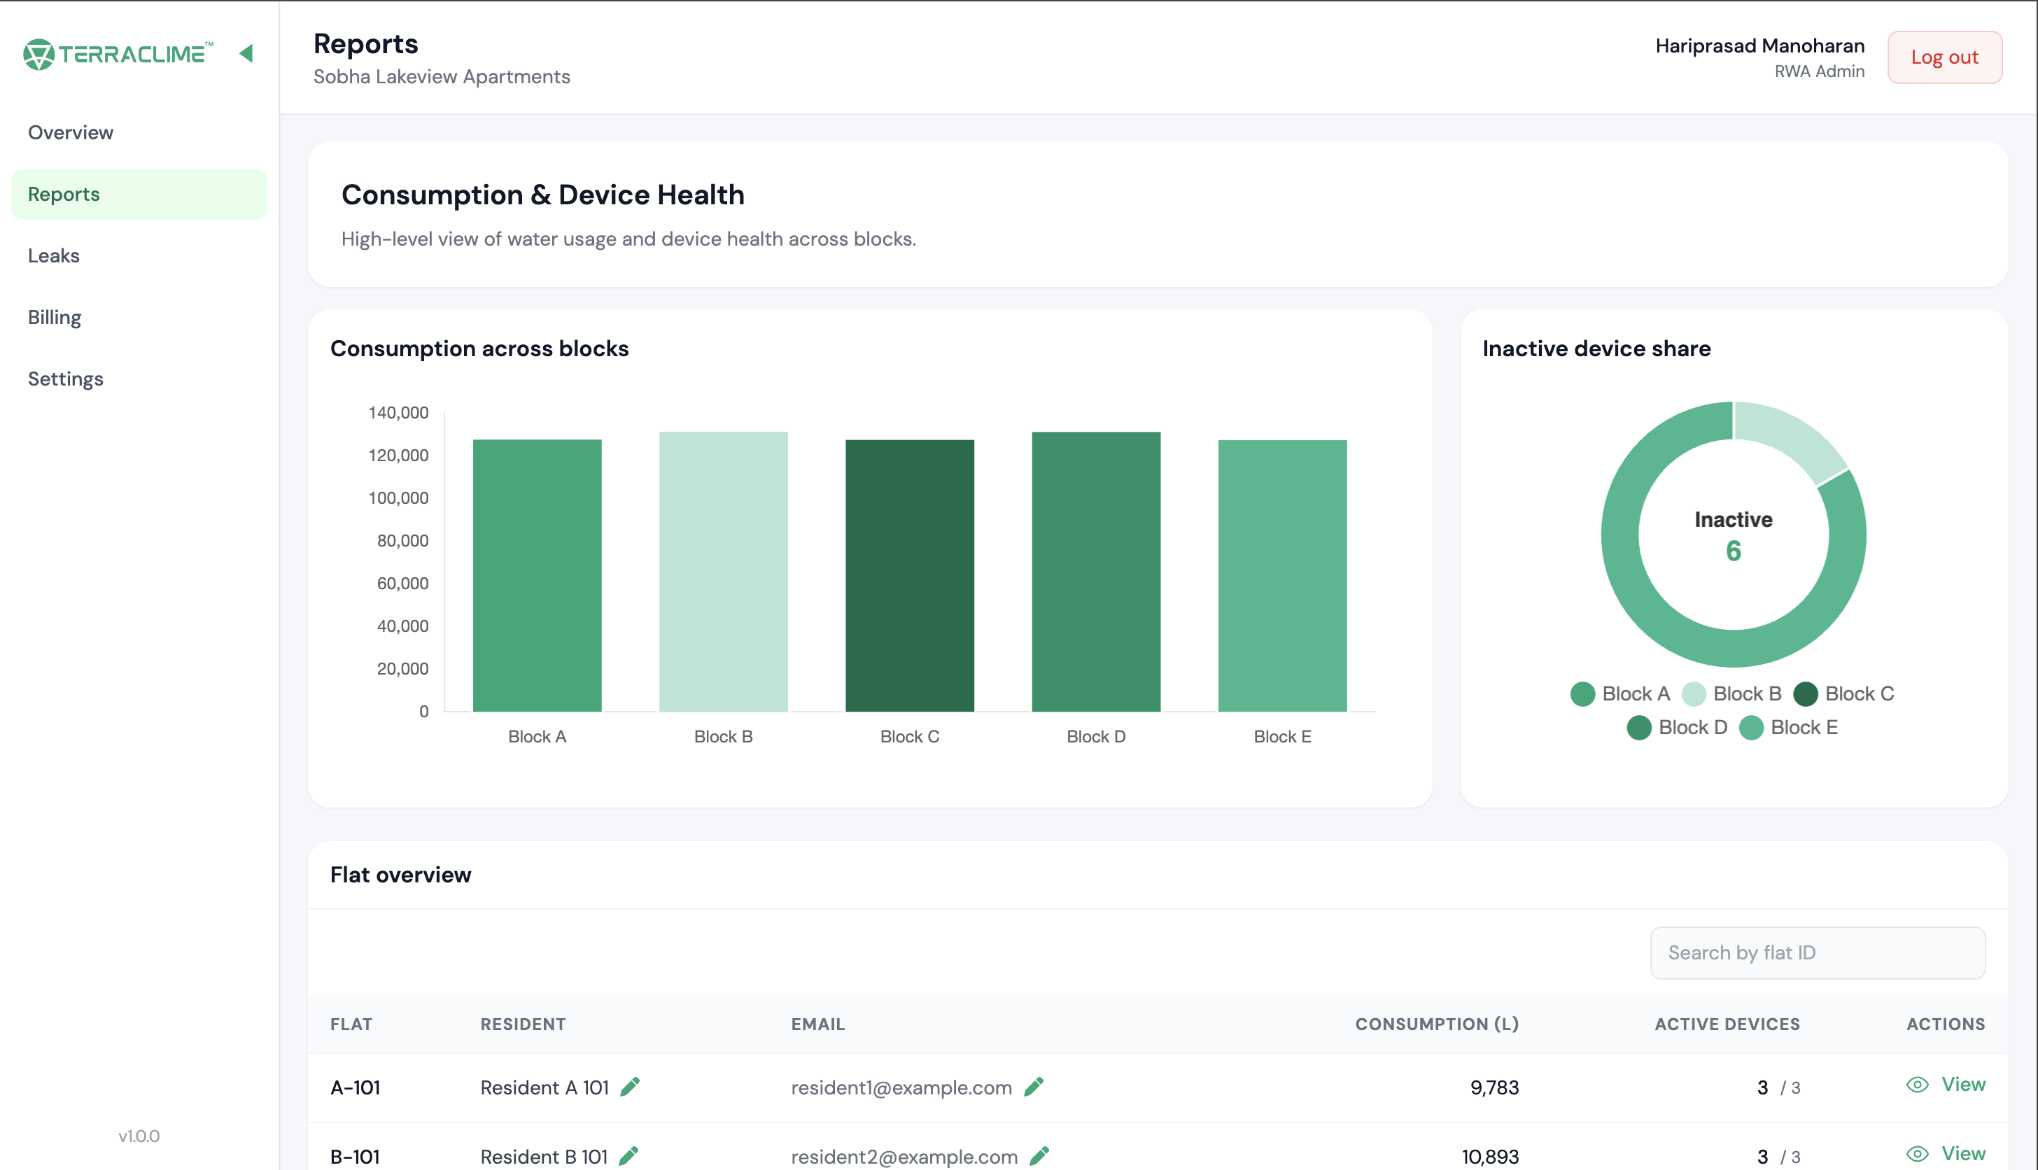Click the 9,783 consumption value
Screen dimensions: 2038x1170
(x=1495, y=1088)
